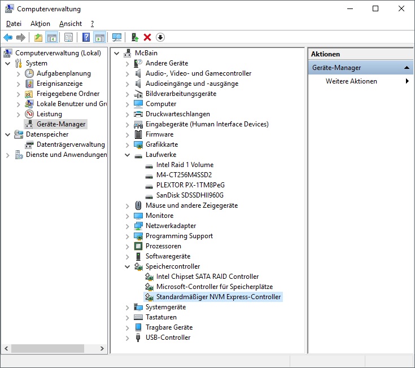Click the Update driver toolbar icon
Viewport: 415px width, 368px height.
point(135,38)
